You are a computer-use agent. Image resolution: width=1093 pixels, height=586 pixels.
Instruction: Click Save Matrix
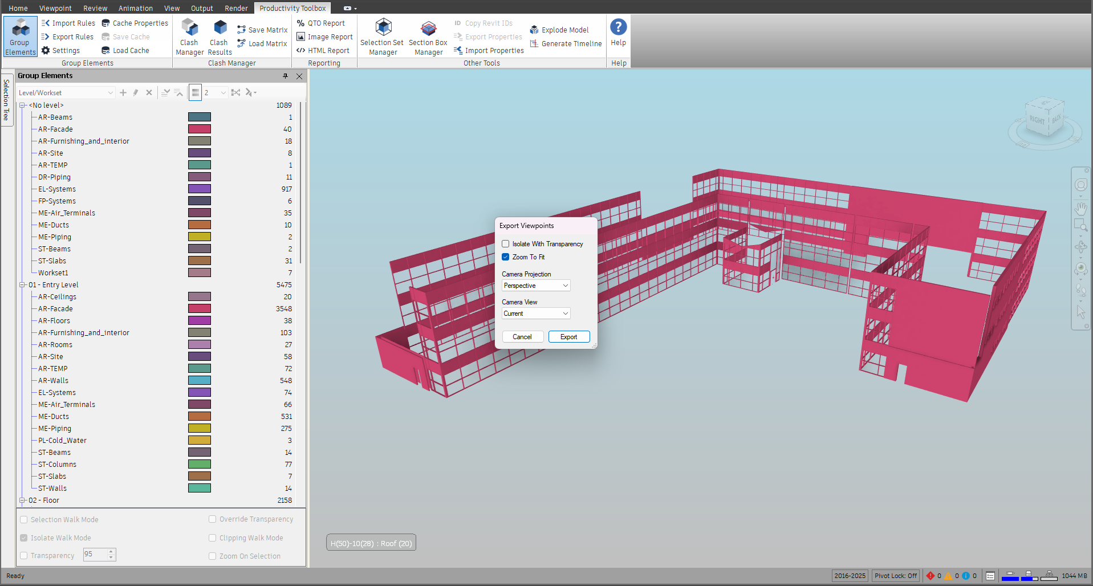click(x=262, y=30)
